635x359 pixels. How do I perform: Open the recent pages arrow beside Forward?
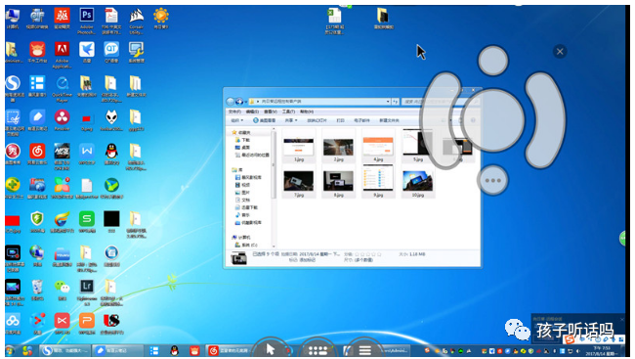[x=245, y=102]
